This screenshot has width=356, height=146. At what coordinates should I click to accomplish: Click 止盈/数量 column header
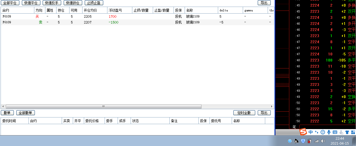coord(163,10)
